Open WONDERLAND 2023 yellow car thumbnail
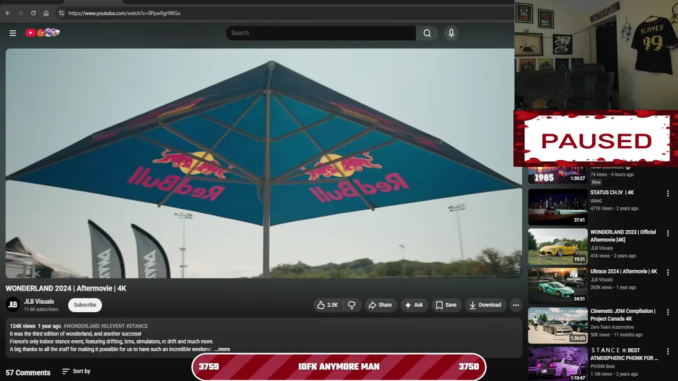Viewport: 678px width, 381px height. [x=558, y=246]
